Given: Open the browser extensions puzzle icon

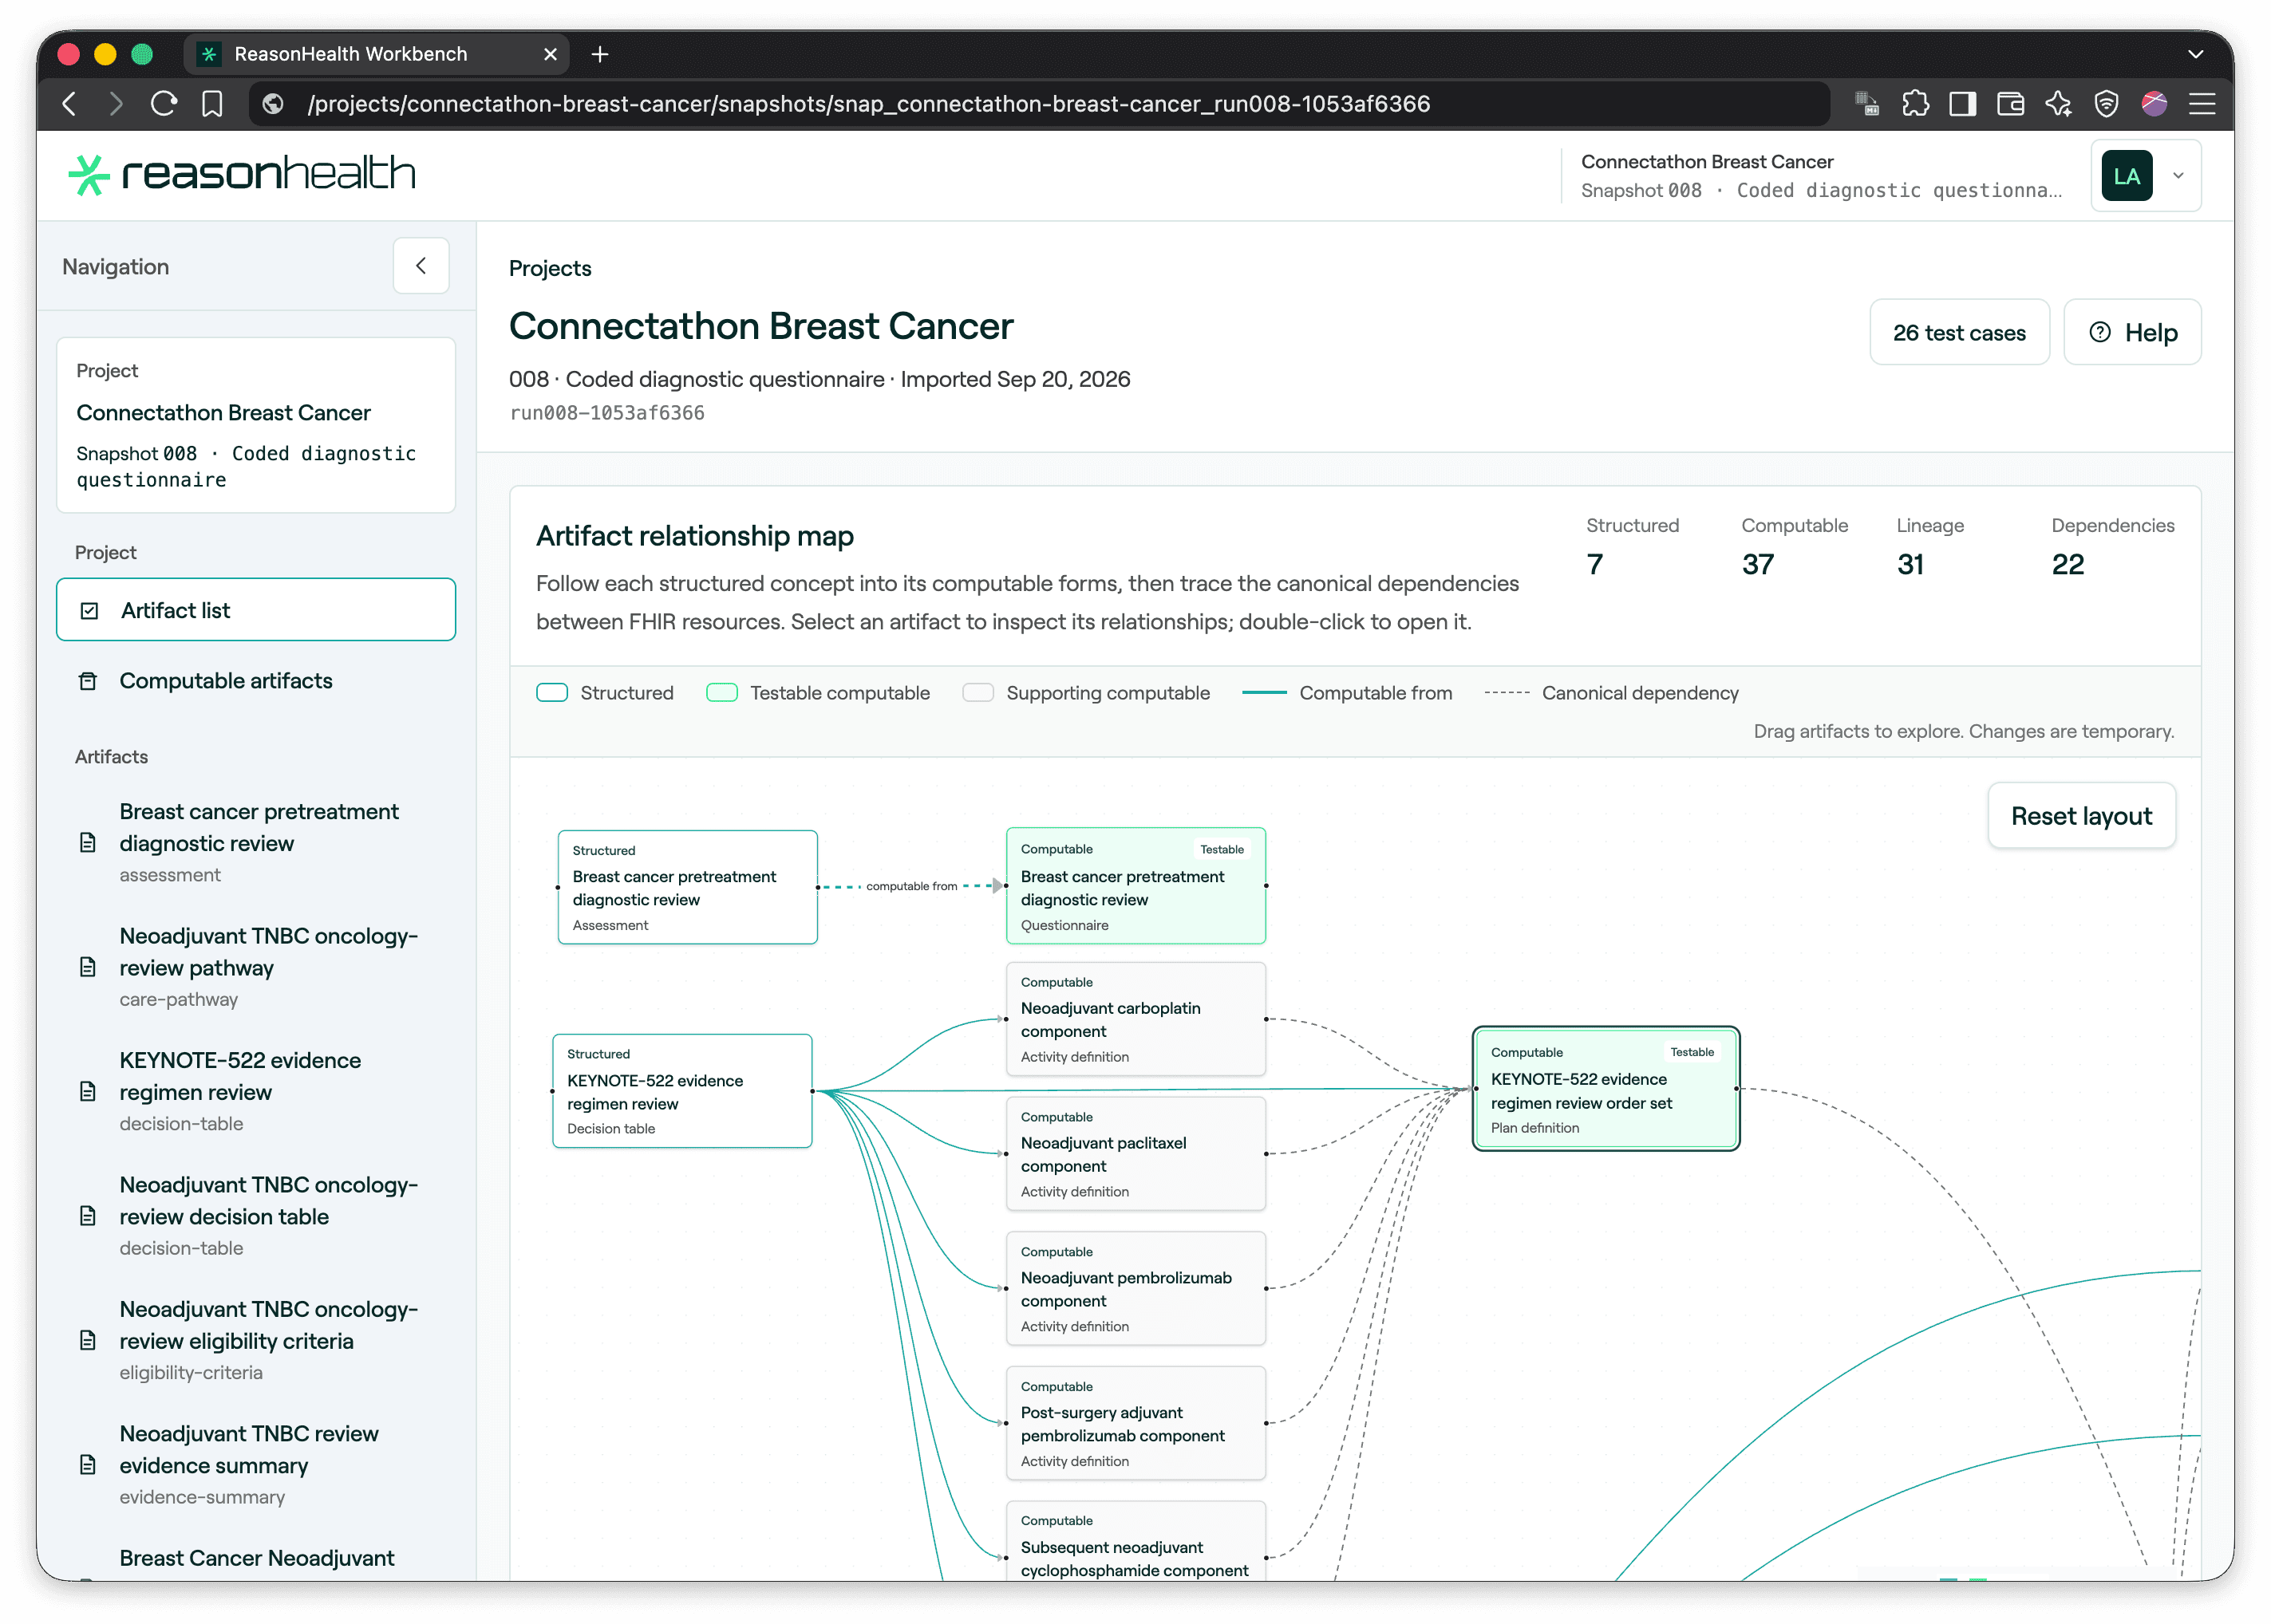Looking at the screenshot, I should click(1915, 104).
